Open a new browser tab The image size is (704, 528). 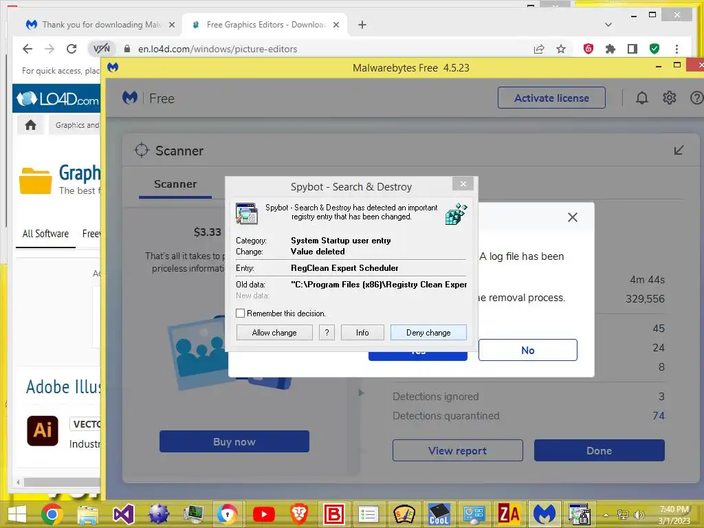(x=362, y=25)
